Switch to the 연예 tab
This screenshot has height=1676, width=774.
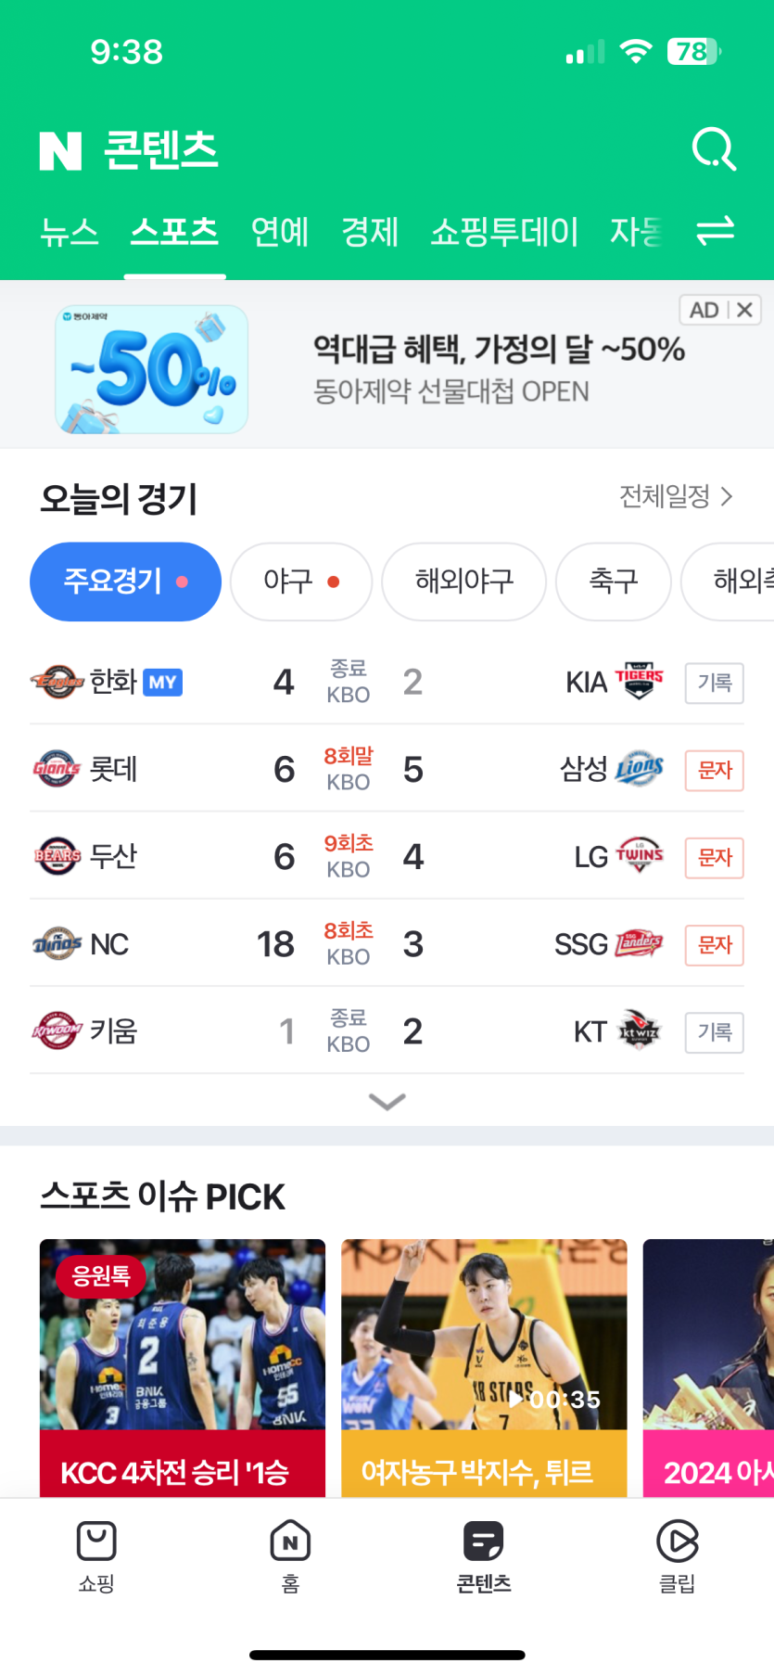coord(280,232)
